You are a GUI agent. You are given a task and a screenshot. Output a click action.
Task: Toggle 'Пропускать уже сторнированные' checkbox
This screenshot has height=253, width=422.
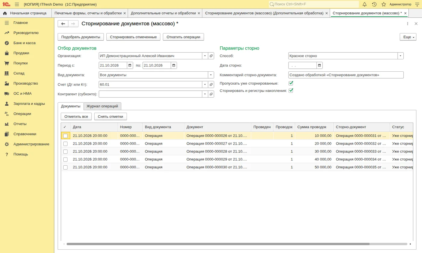tap(291, 83)
